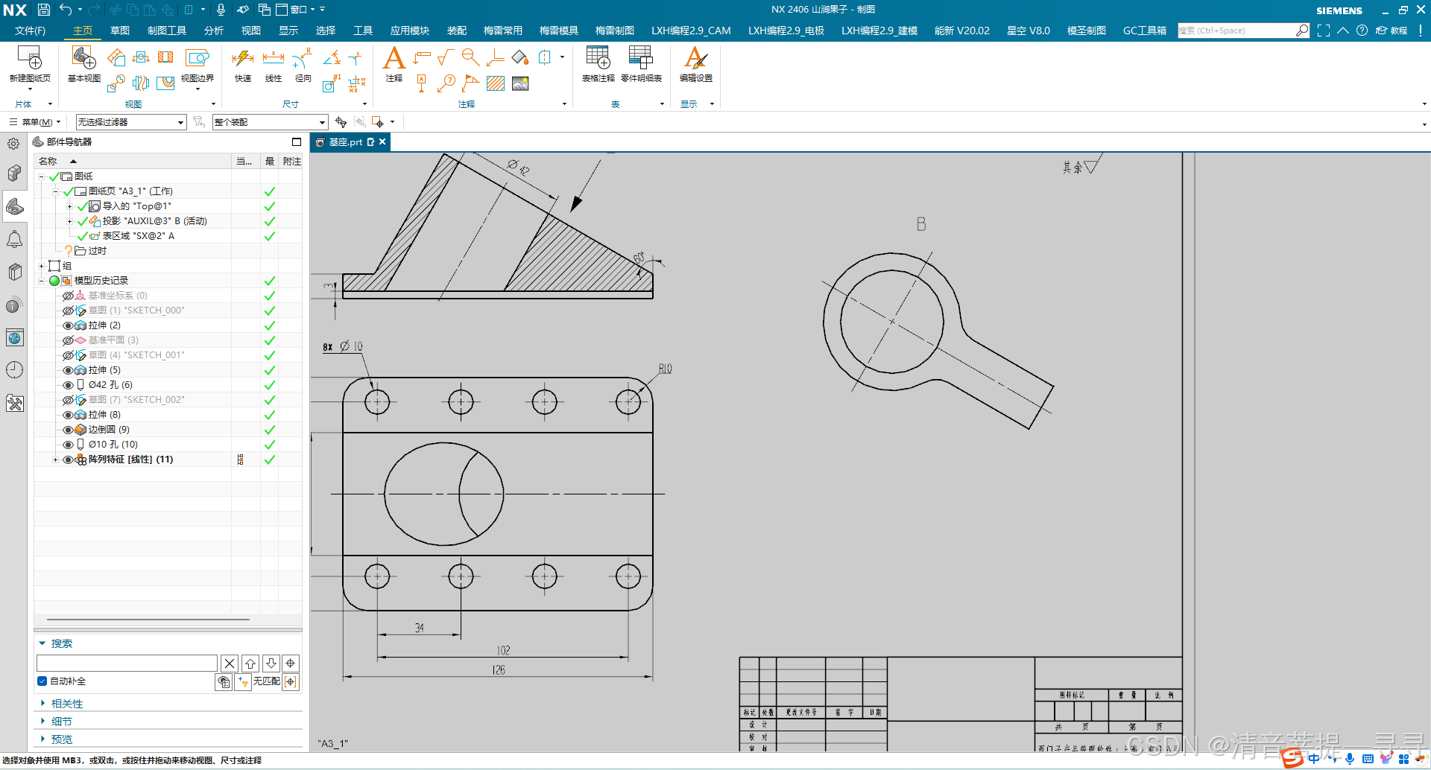Click the 教程 tutorial link
This screenshot has width=1431, height=770.
[x=1391, y=31]
